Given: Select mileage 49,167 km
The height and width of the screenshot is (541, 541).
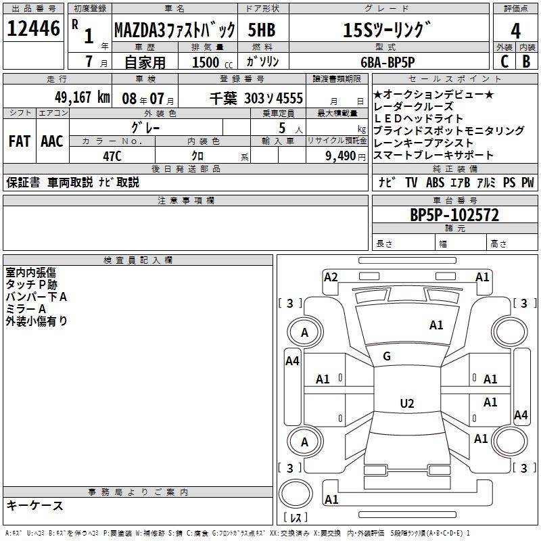Looking at the screenshot, I should coord(83,97).
